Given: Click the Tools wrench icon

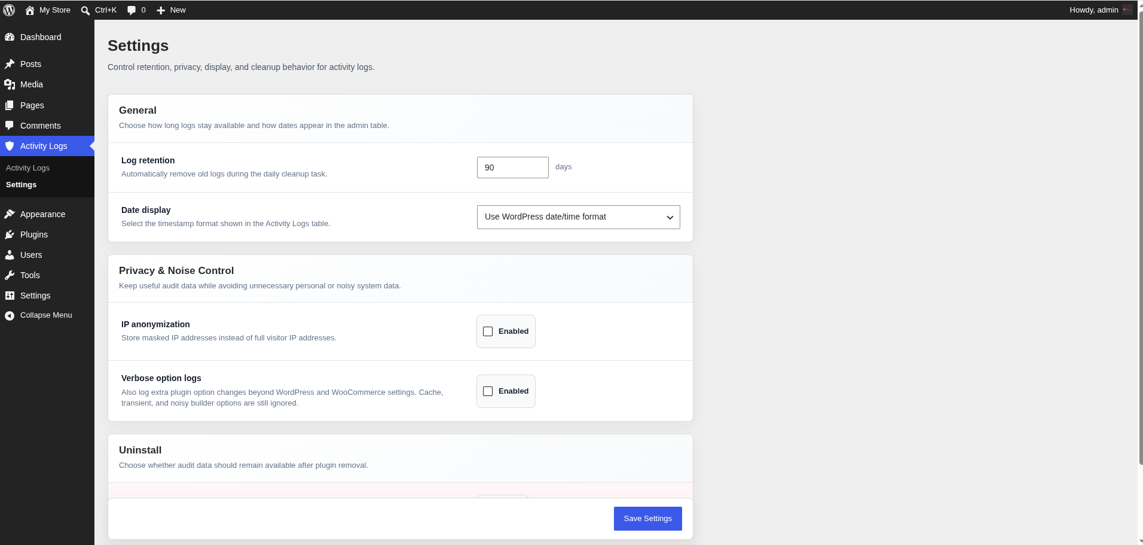Looking at the screenshot, I should (10, 275).
